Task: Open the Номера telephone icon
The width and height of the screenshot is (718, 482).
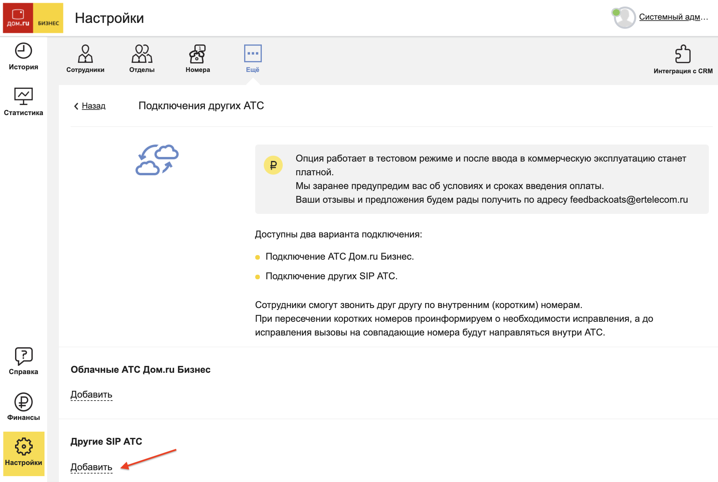Action: pyautogui.click(x=197, y=54)
